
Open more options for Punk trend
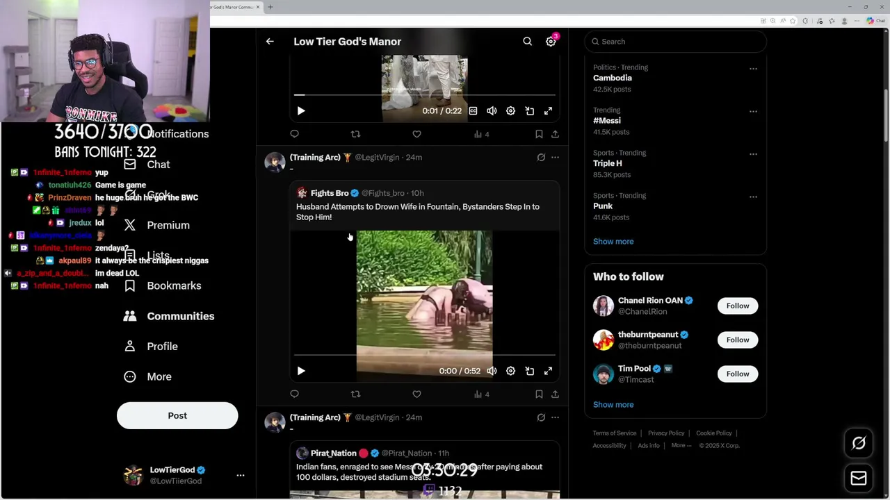(753, 197)
